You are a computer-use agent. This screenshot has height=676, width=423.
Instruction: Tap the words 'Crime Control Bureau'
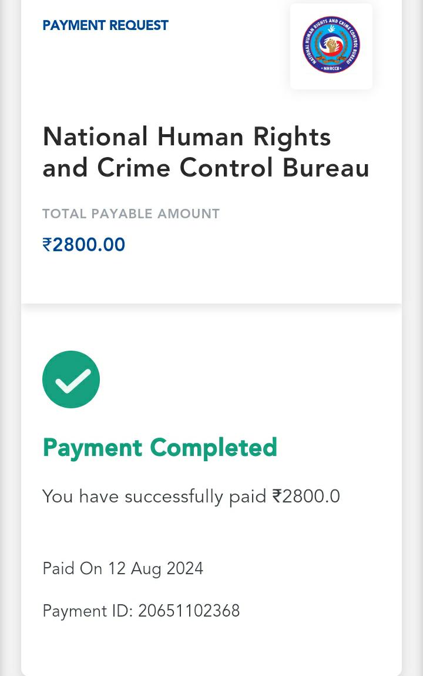coord(233,168)
